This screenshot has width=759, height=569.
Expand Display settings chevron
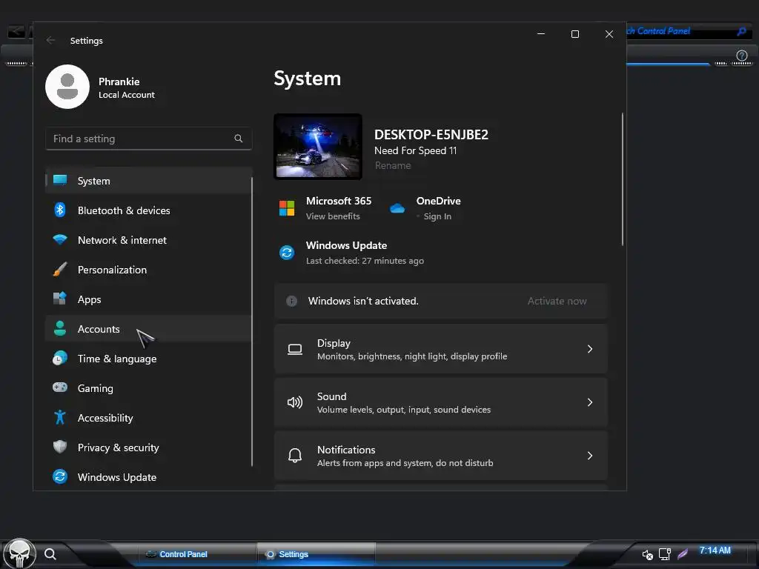(589, 349)
